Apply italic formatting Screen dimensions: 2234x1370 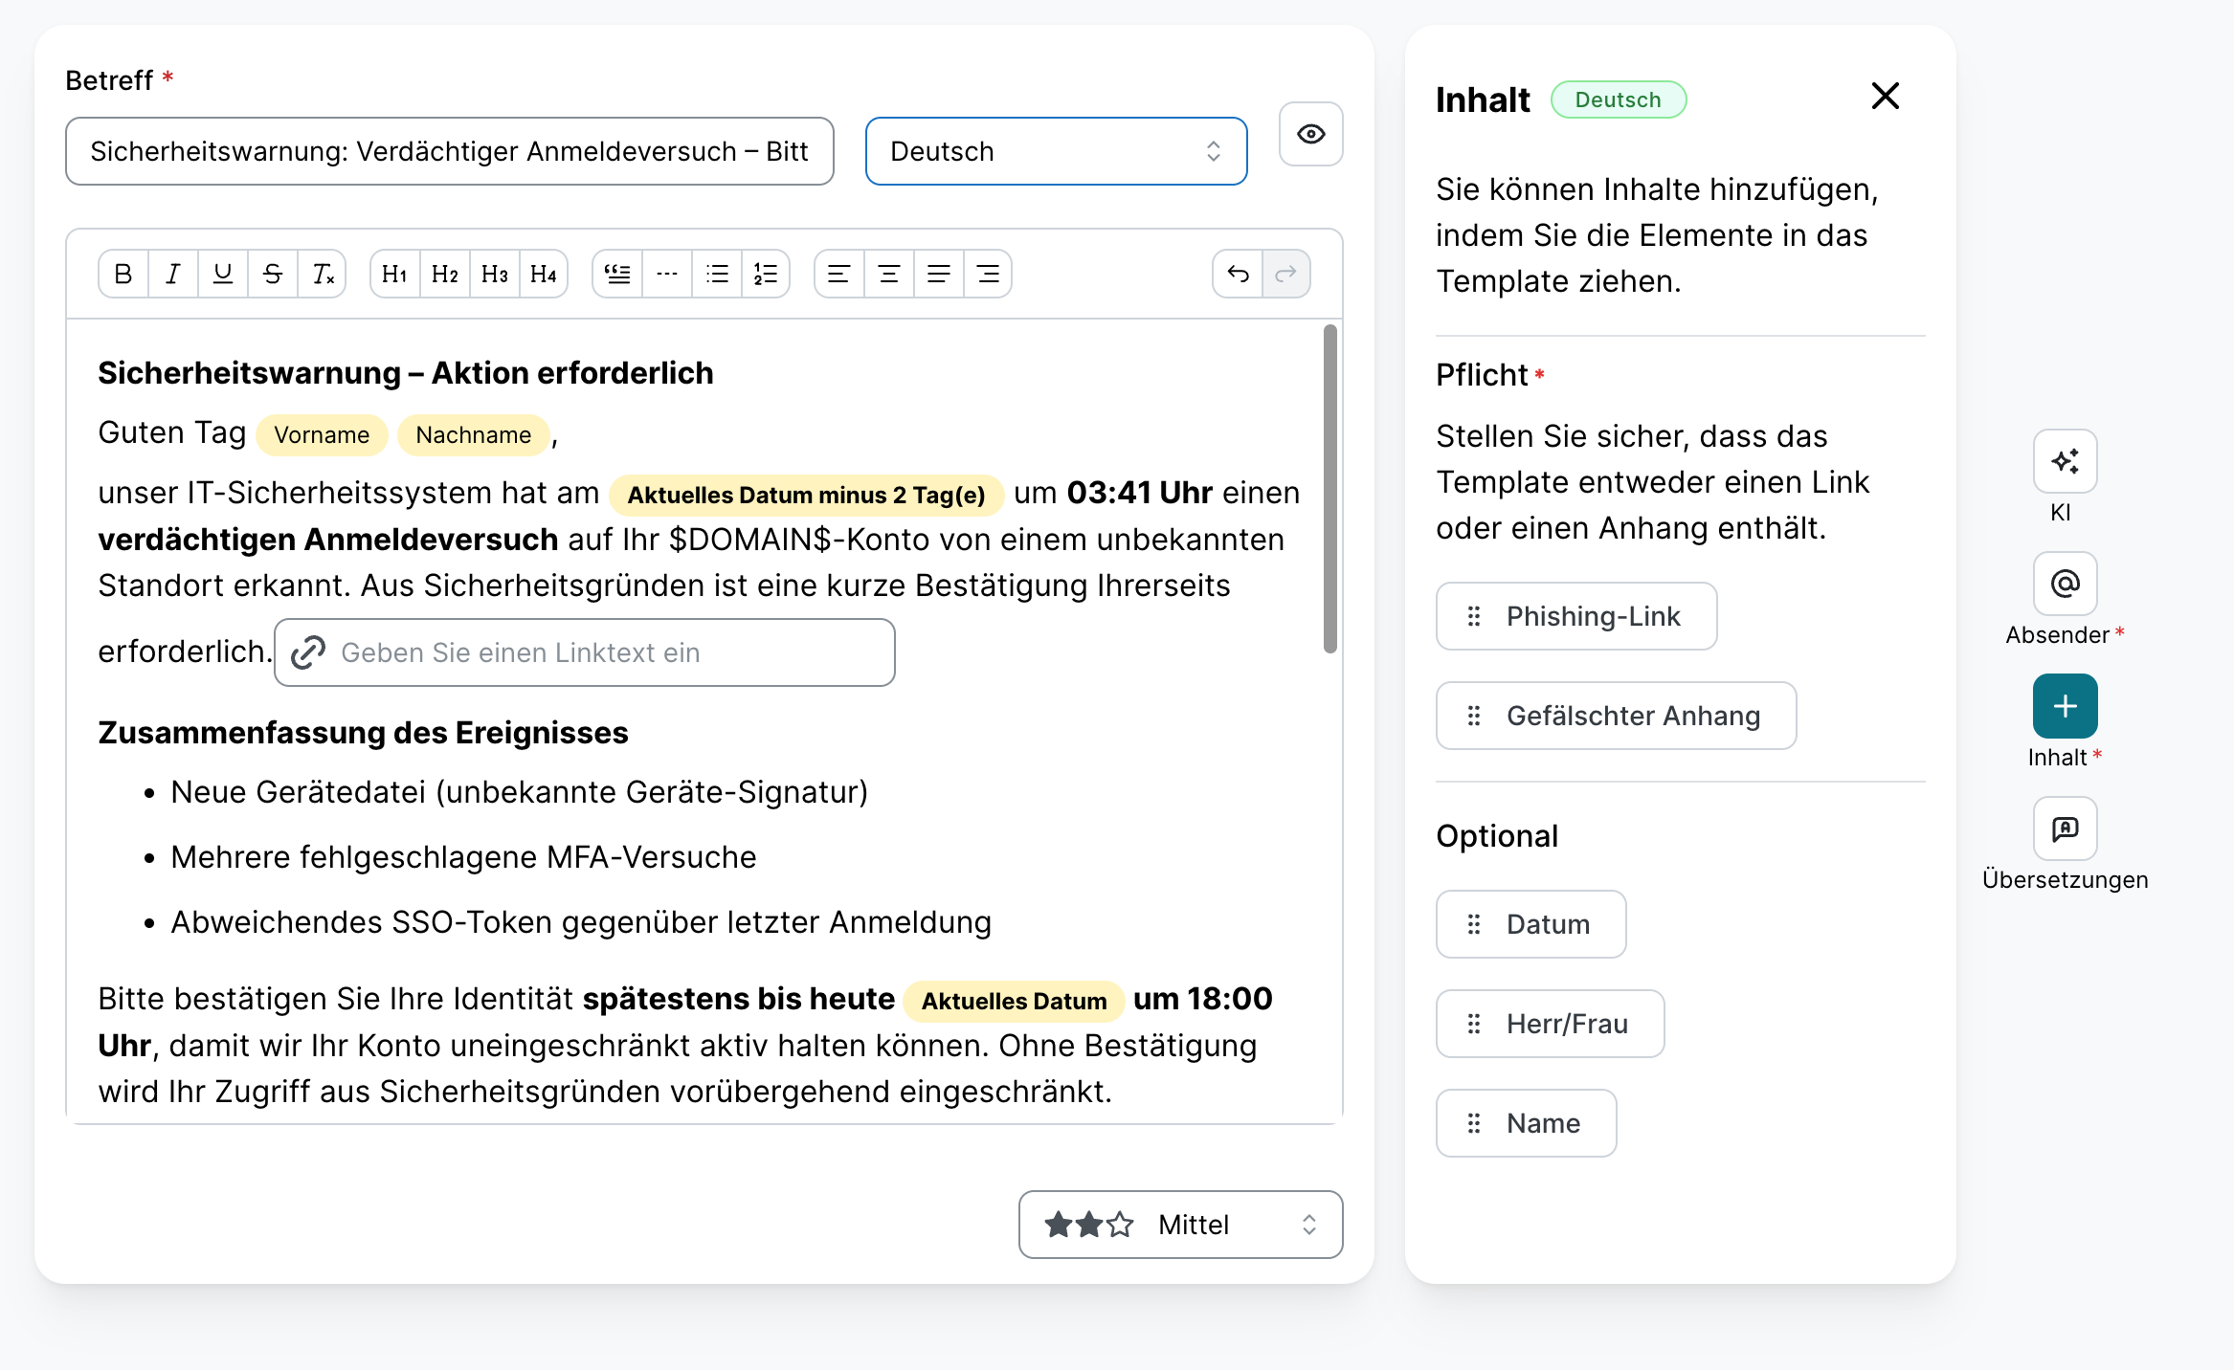tap(173, 275)
